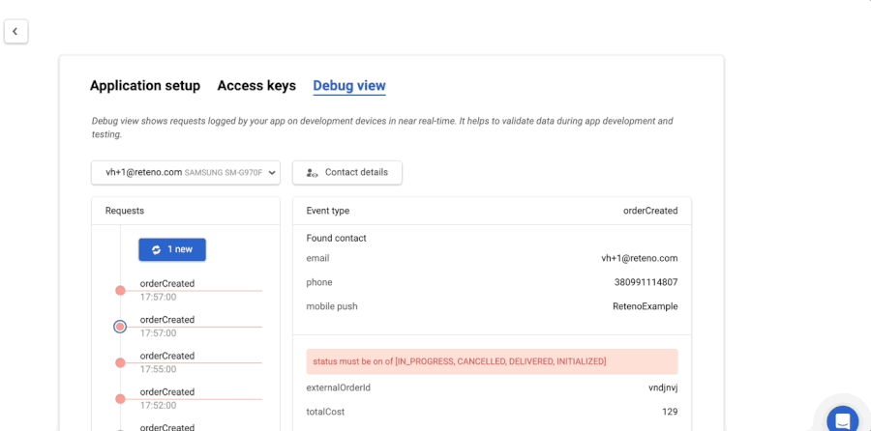
Task: Open the chat support widget
Action: [842, 419]
